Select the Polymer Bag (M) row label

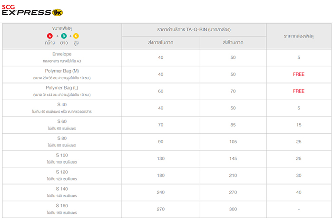point(62,71)
